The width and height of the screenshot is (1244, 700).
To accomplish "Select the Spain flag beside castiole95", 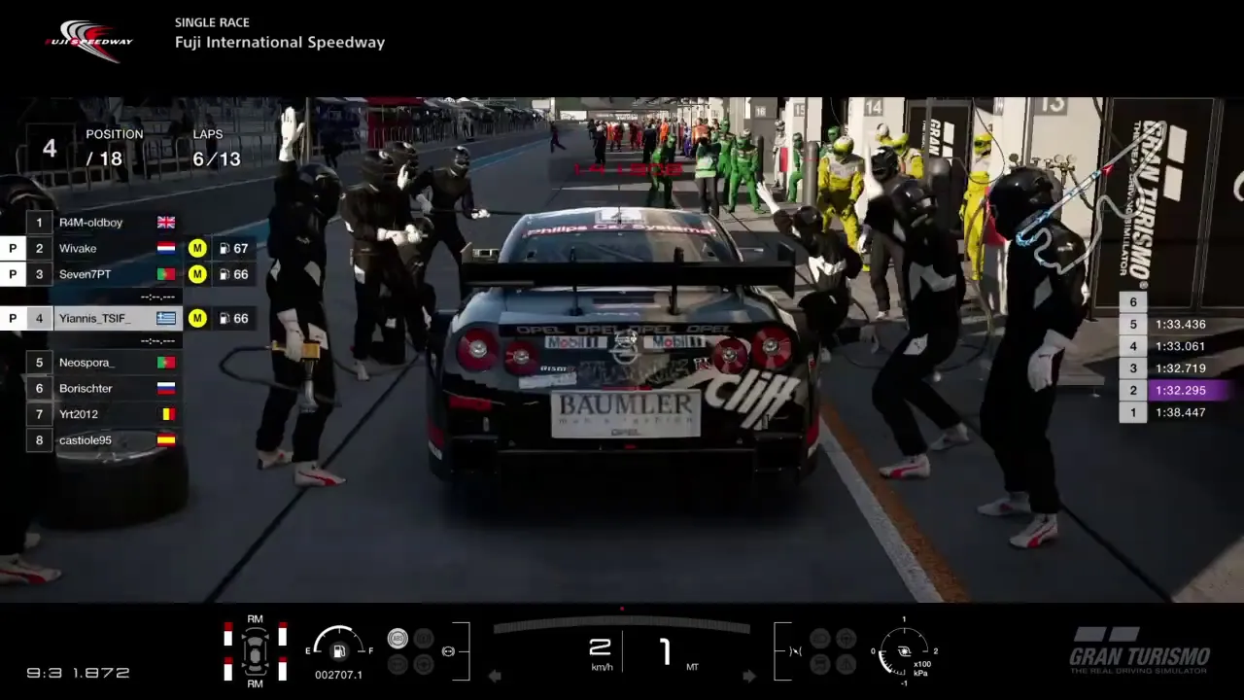I will [166, 440].
